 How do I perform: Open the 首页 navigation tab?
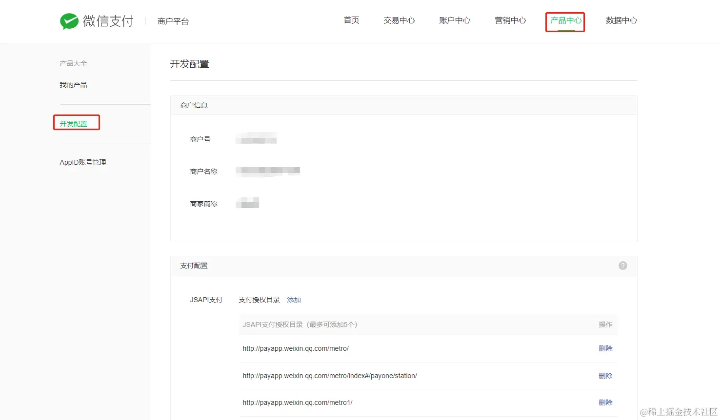[351, 20]
